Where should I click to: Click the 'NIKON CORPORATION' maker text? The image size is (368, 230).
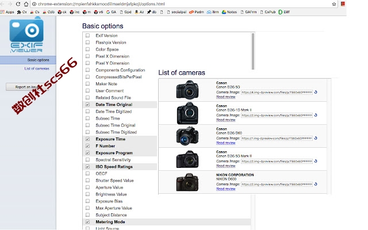[235, 175]
